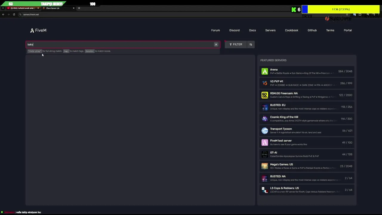Viewport: 382px width, 215px height.
Task: Open the GT-AI server title
Action: [x=273, y=153]
